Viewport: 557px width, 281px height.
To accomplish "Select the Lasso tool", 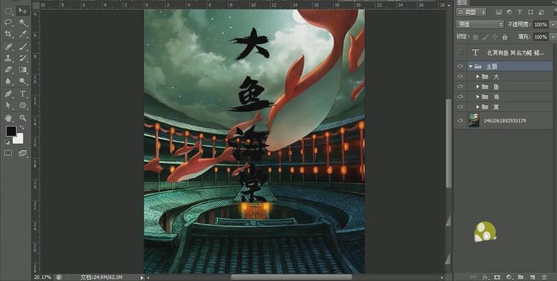I will tap(8, 22).
